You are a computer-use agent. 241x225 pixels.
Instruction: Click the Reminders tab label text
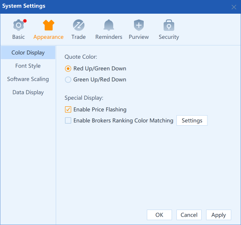pyautogui.click(x=109, y=37)
